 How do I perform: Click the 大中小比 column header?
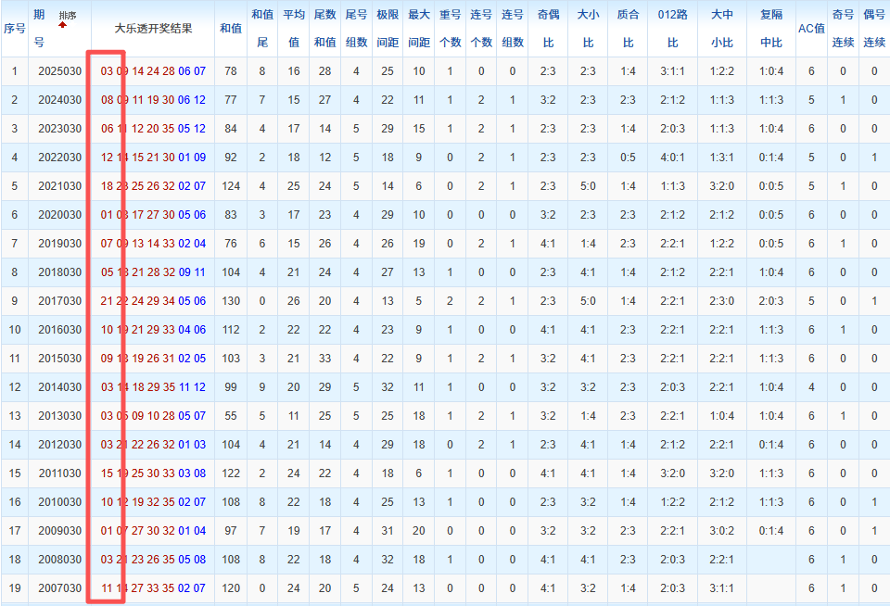(x=722, y=29)
